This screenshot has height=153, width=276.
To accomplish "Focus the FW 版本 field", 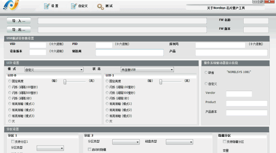I will 256,30.
